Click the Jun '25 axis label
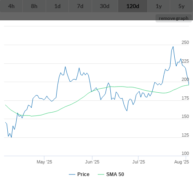 tap(92, 162)
